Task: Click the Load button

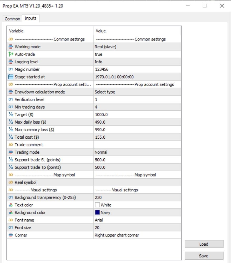Action: 204,244
